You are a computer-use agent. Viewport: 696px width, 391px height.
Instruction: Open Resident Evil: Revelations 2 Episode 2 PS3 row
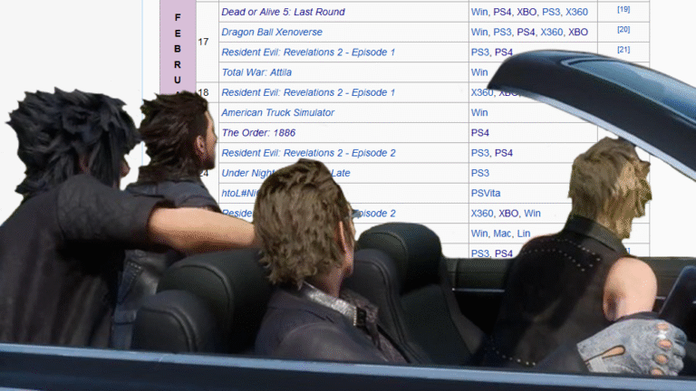tap(308, 153)
